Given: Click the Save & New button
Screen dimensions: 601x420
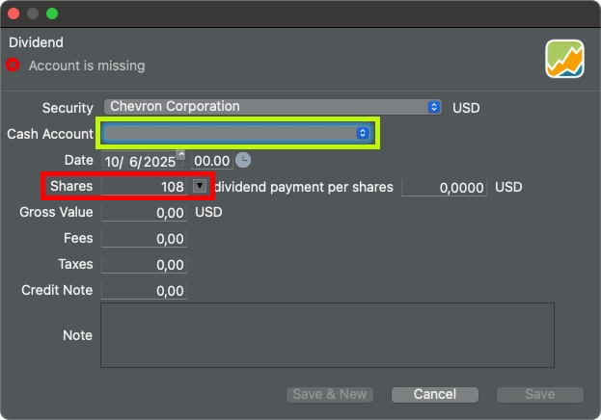Looking at the screenshot, I should pos(330,394).
